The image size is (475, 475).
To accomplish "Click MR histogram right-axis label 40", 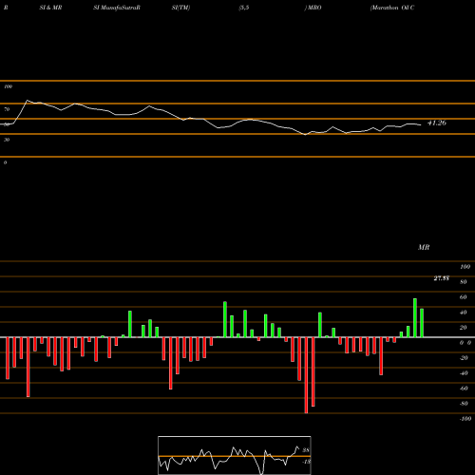I will coord(464,313).
